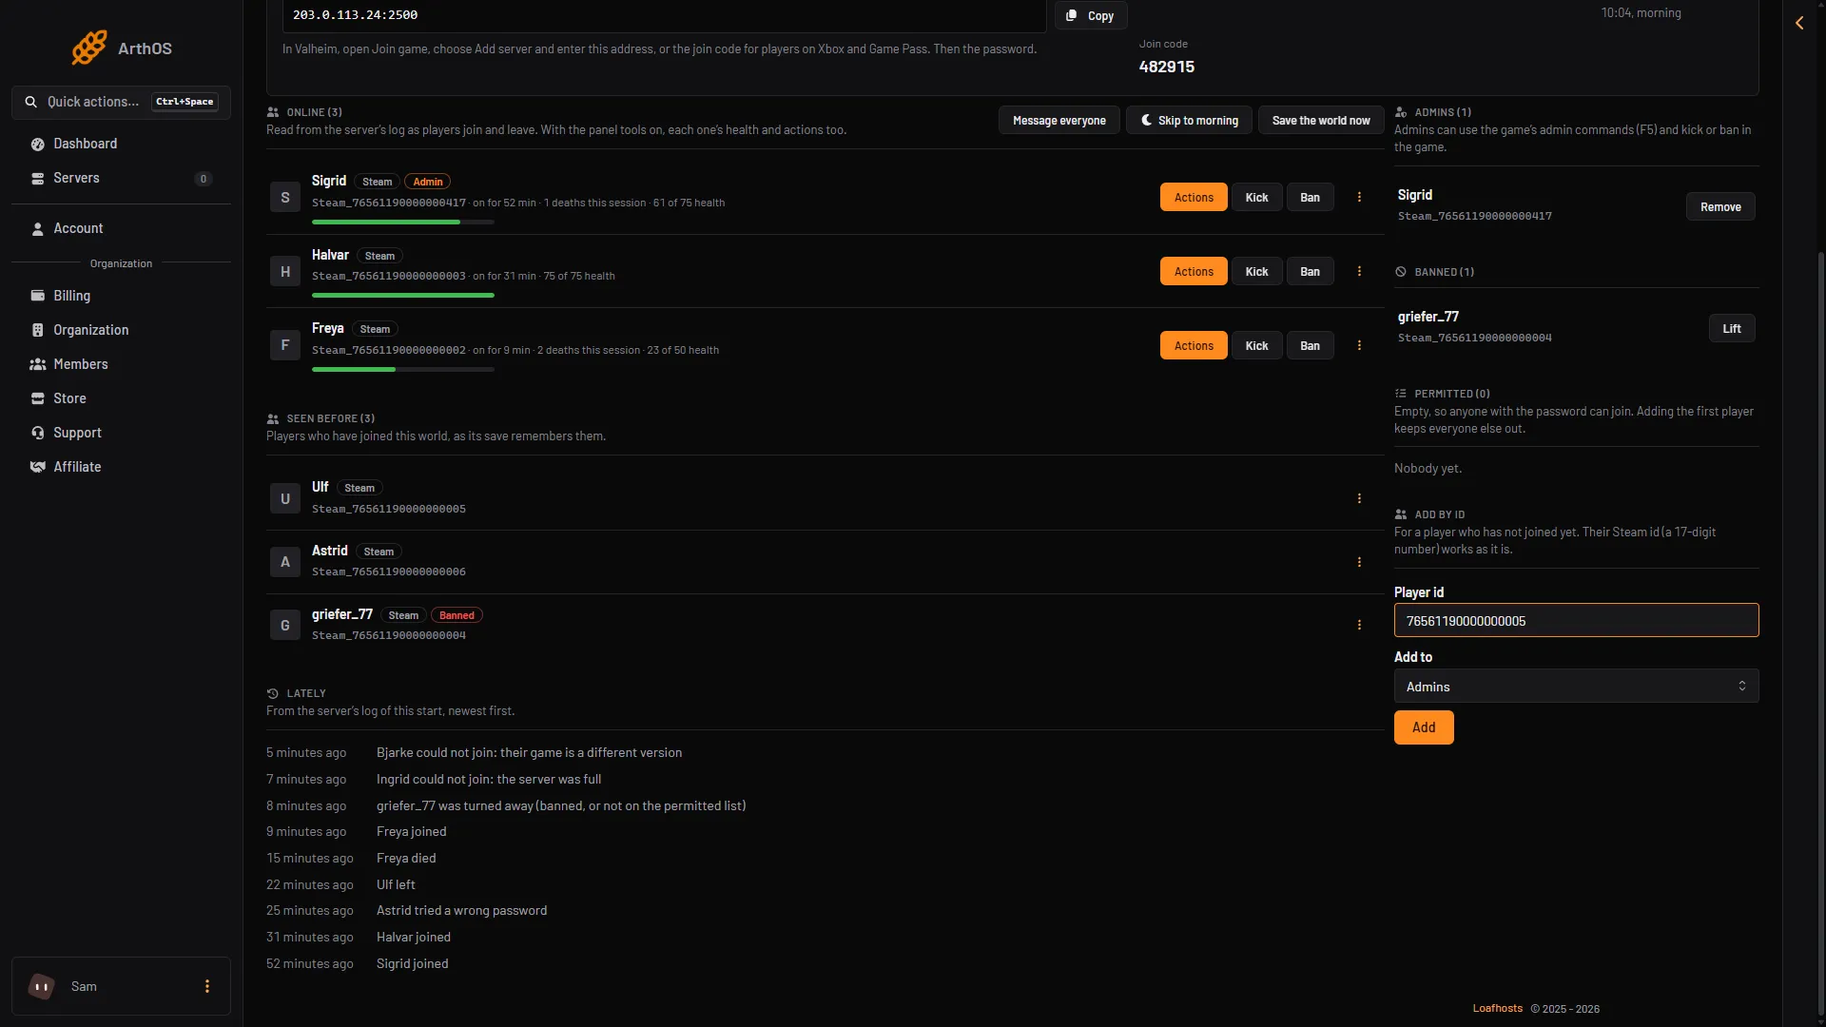Open Quick actions search
Viewport: 1826px width, 1027px height.
pyautogui.click(x=121, y=102)
